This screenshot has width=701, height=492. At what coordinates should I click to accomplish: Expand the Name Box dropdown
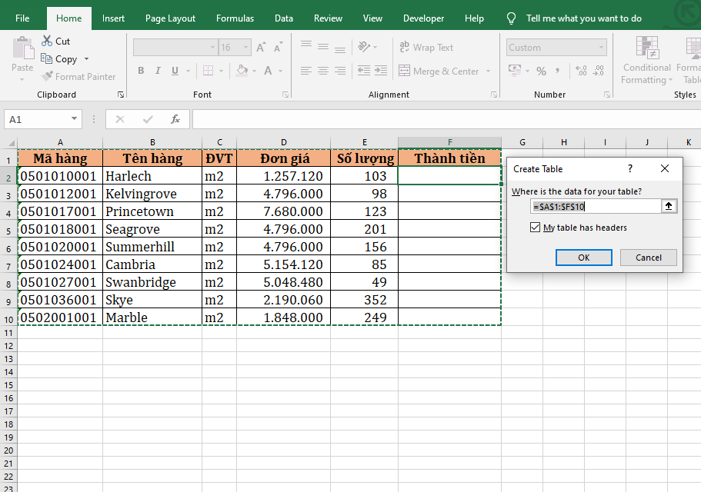75,119
